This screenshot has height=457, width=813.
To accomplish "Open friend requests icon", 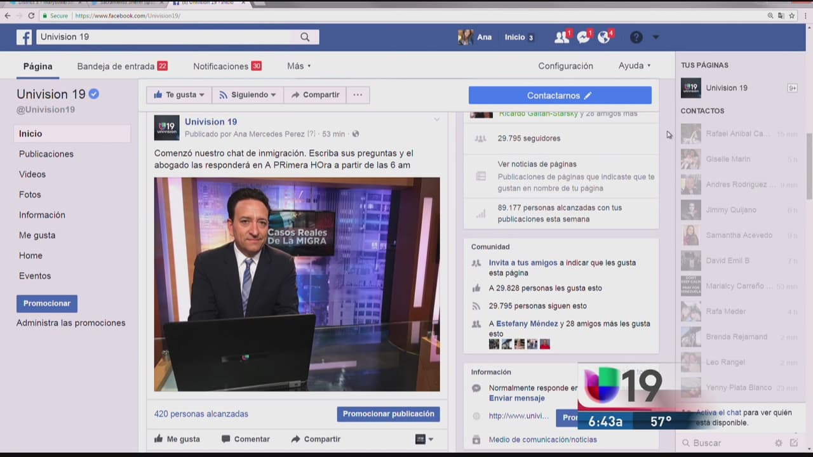I will tap(561, 37).
